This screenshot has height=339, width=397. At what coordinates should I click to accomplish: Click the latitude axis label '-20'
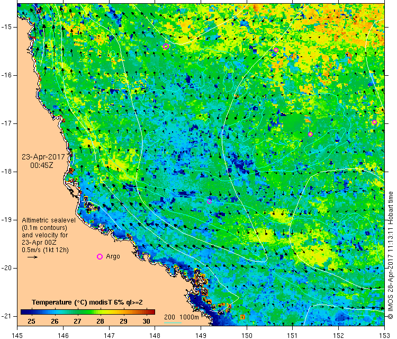6,268
